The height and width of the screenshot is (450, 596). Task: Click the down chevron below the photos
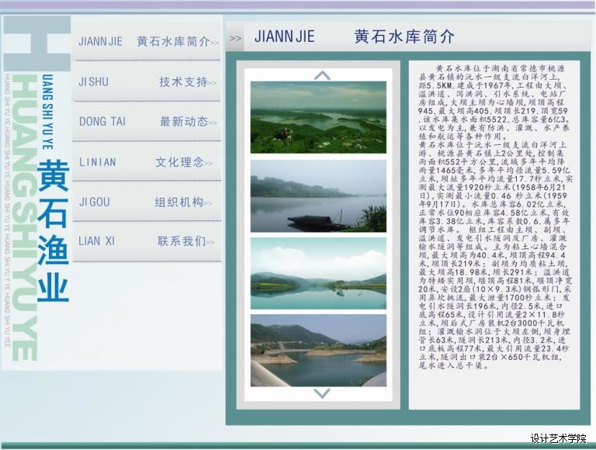coord(322,393)
